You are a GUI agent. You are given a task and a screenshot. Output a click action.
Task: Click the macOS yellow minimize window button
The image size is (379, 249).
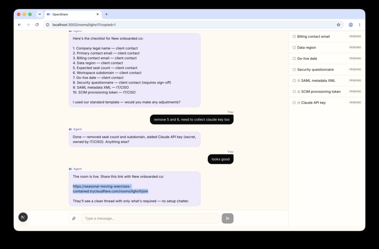coord(24,14)
